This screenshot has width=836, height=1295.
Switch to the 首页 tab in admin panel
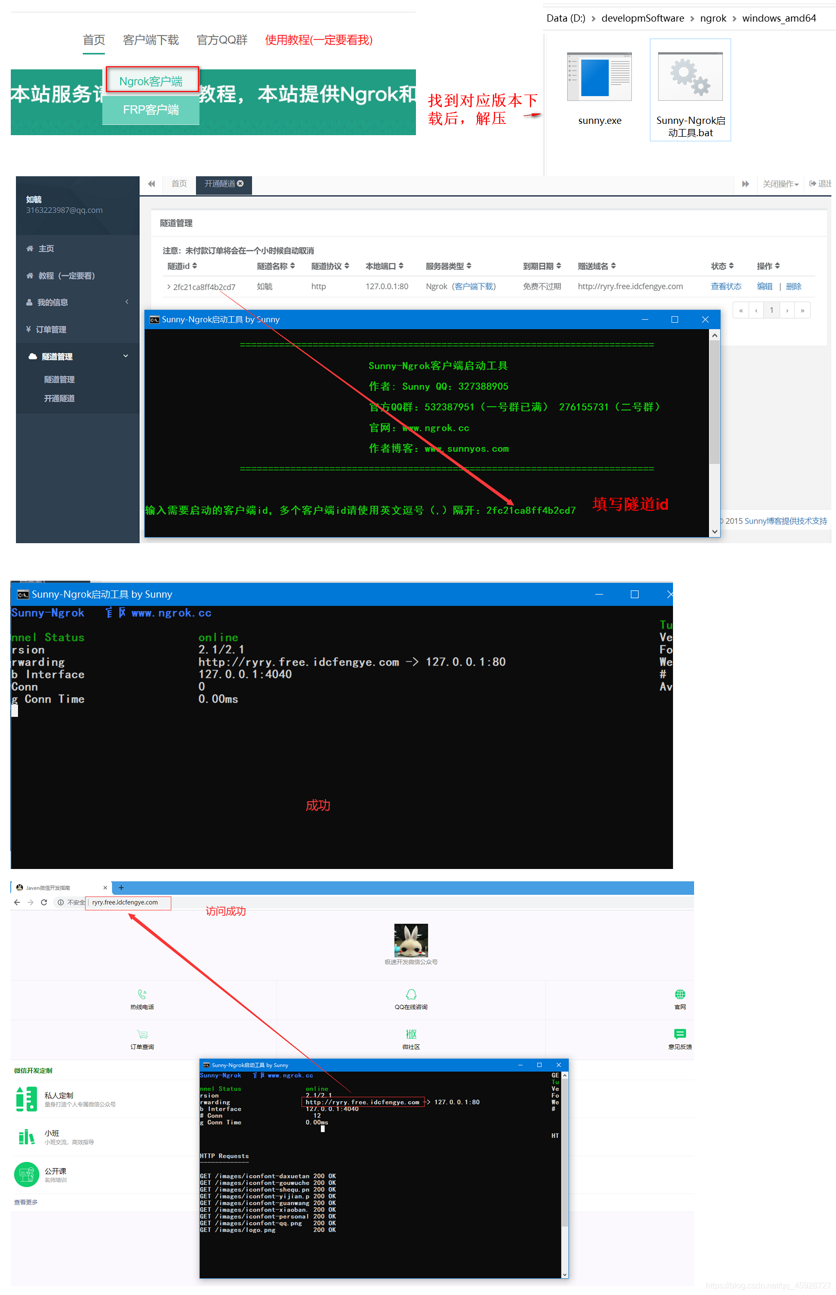coord(178,184)
